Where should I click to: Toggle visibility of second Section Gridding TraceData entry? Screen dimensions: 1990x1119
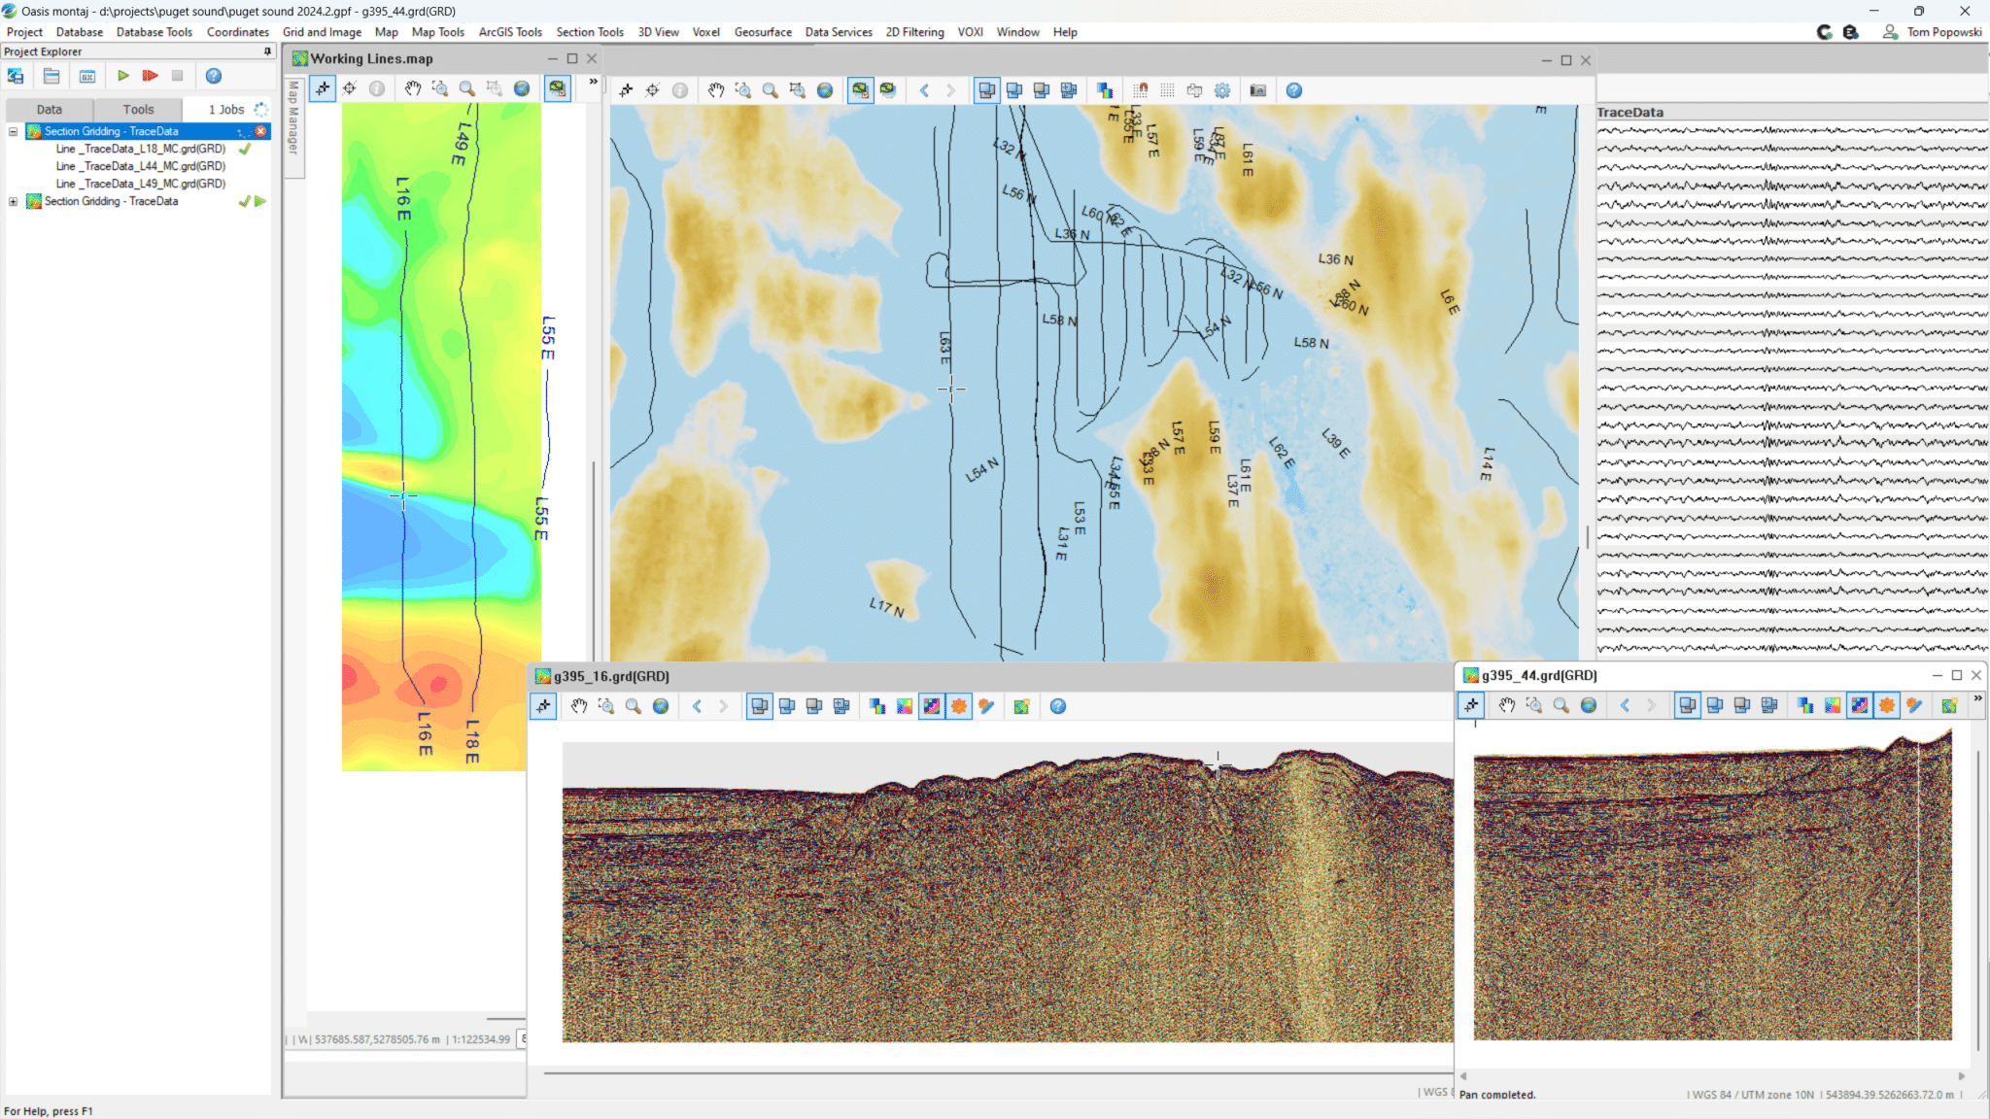[243, 199]
